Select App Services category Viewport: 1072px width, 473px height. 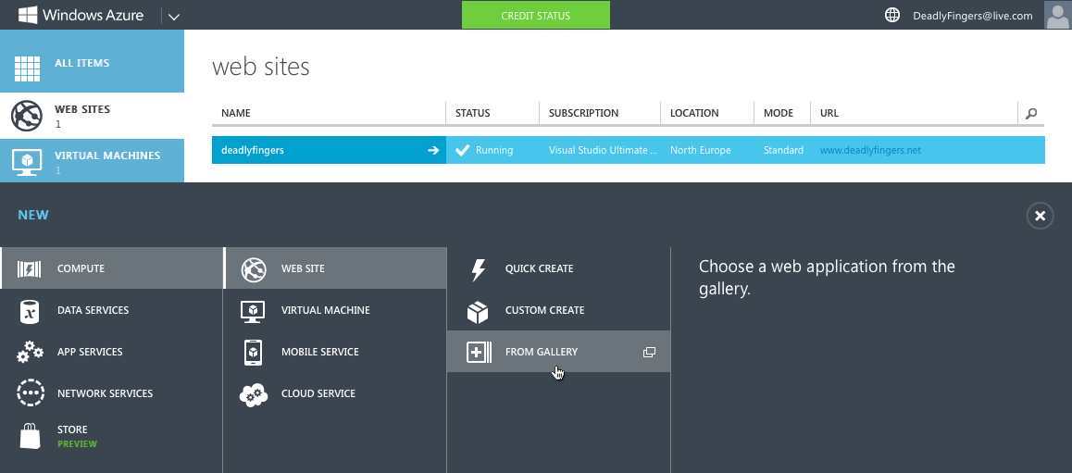pyautogui.click(x=111, y=352)
